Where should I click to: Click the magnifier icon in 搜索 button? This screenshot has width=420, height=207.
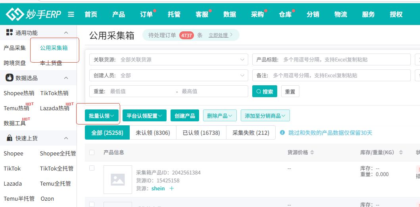pyautogui.click(x=259, y=92)
